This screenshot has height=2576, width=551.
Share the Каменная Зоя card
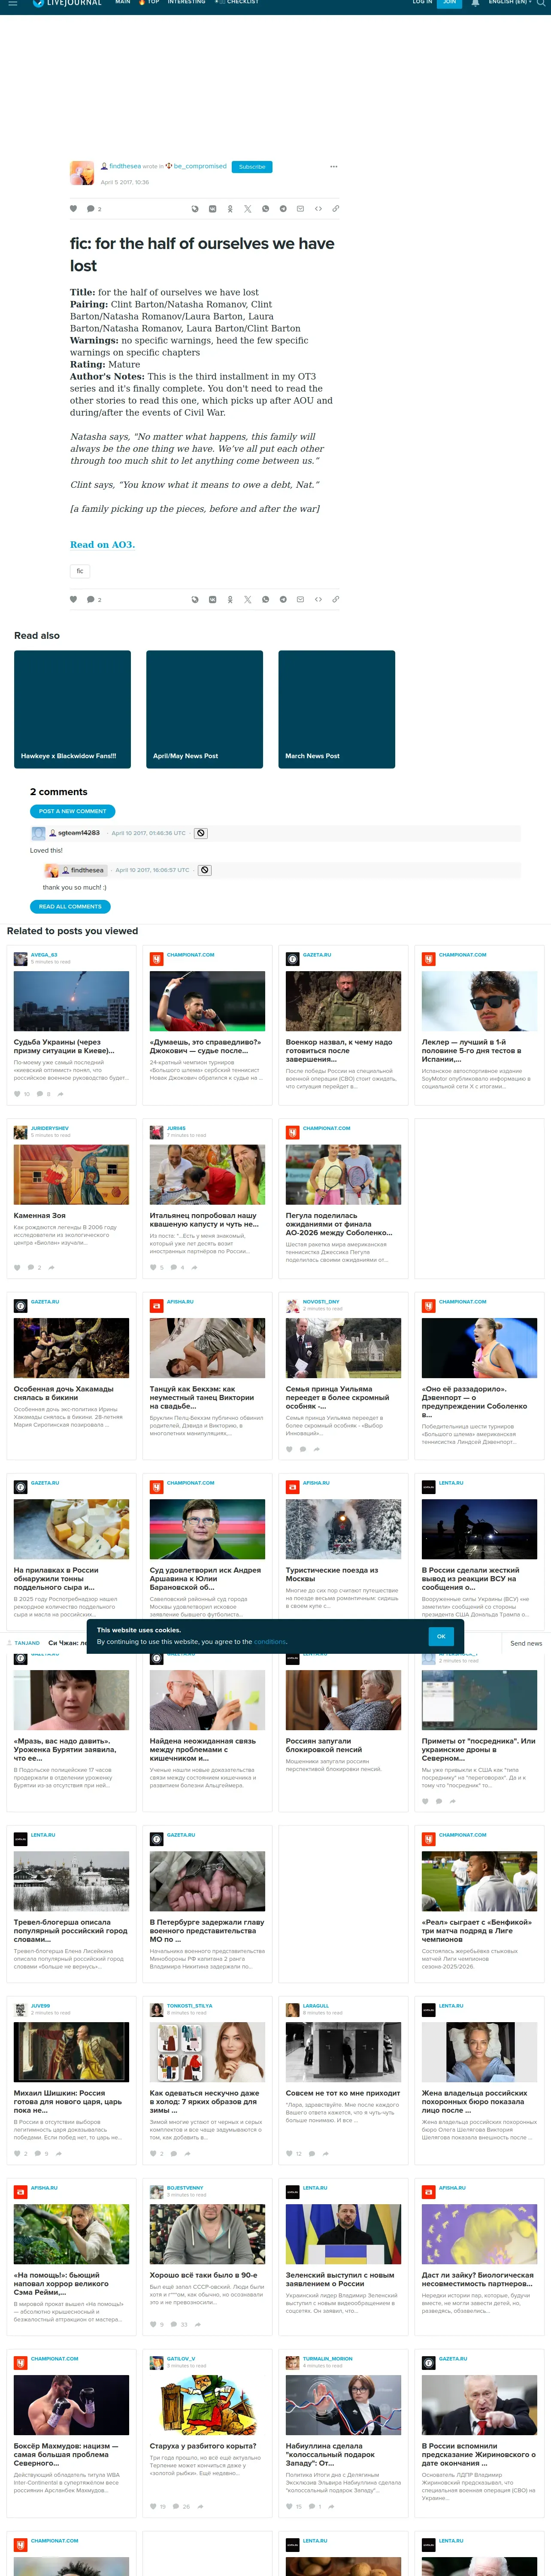coord(51,1267)
